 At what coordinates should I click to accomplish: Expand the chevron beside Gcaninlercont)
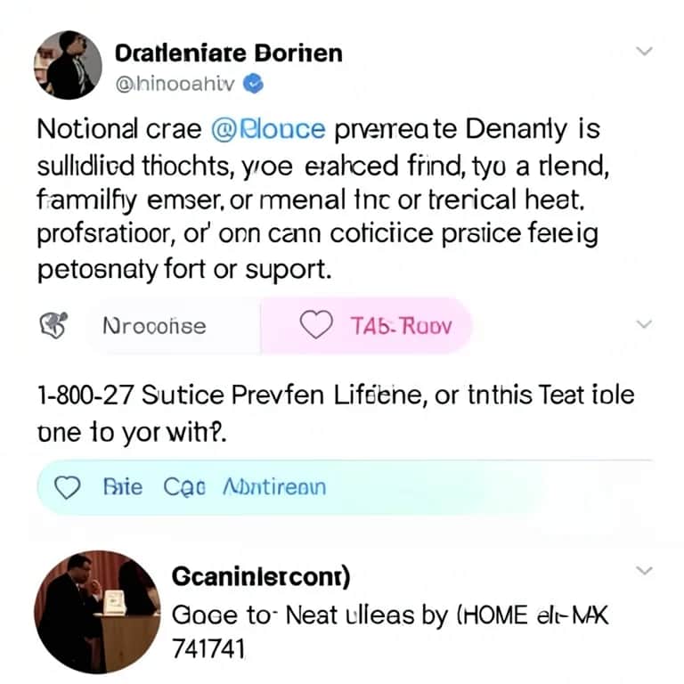[x=644, y=570]
